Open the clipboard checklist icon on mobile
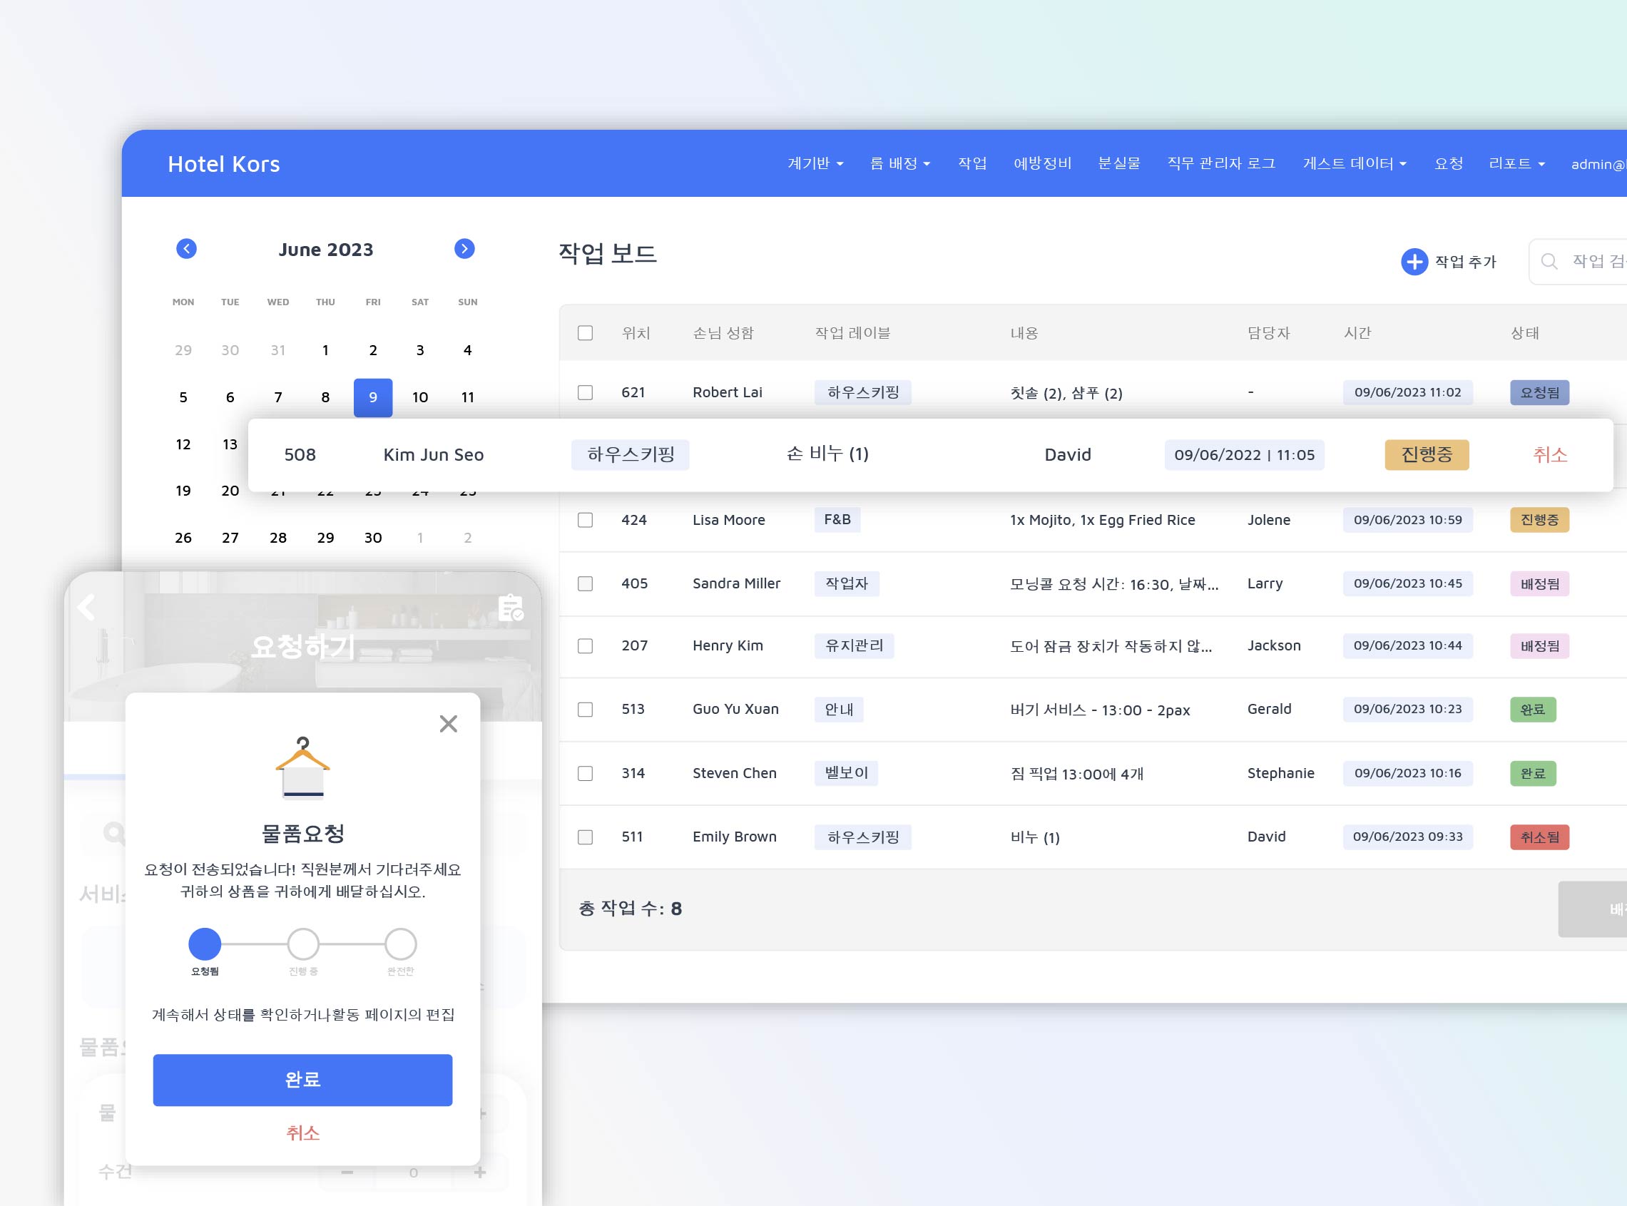This screenshot has width=1627, height=1206. (510, 608)
